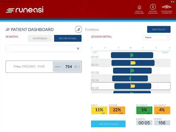Open the sessions filter menu icon

[78, 48]
